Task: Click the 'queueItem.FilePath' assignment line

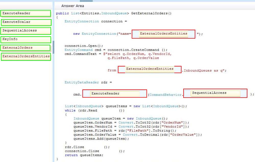Action: (125, 131)
